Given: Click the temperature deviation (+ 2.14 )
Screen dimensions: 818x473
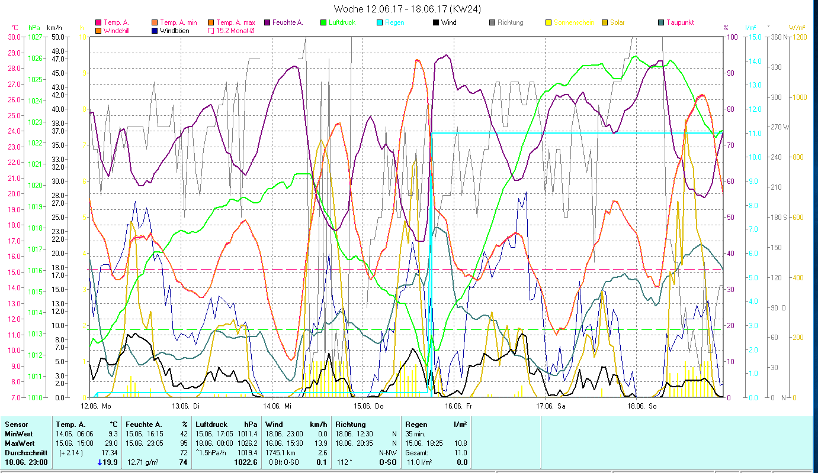Looking at the screenshot, I should pyautogui.click(x=70, y=452).
